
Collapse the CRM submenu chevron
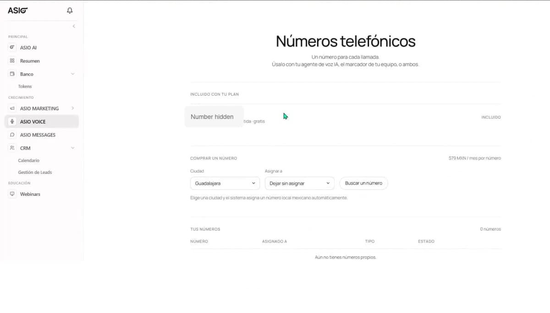pos(72,148)
